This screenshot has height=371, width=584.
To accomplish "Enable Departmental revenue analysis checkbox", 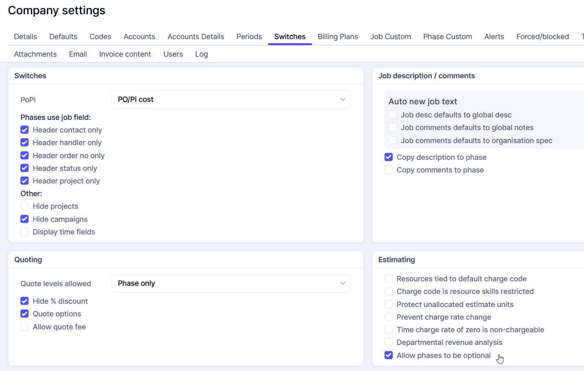I will (389, 342).
